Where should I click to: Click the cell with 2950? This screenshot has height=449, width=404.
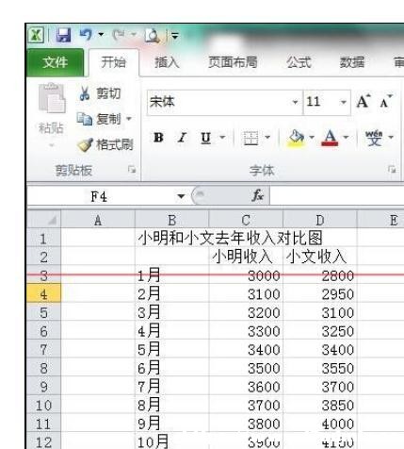point(320,293)
